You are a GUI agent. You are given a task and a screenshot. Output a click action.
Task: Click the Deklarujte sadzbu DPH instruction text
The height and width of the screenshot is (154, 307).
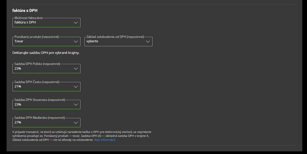(x=46, y=53)
